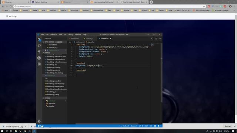
Task: Open bootstrap.min.css in the file tree
Action: pos(53,70)
